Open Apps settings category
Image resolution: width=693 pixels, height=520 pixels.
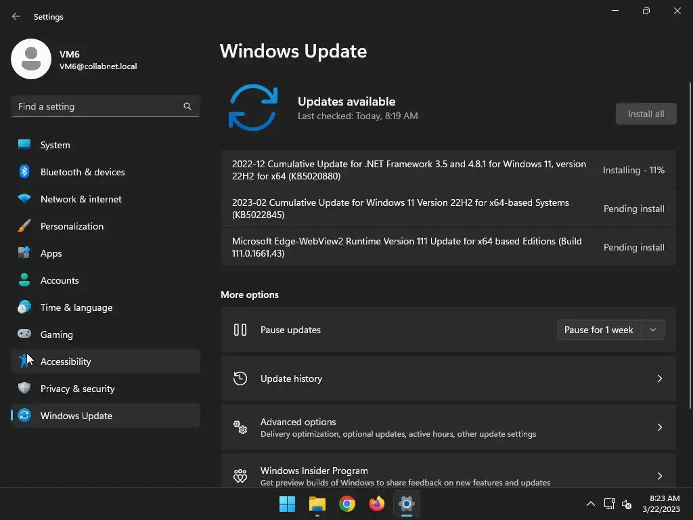coord(106,253)
